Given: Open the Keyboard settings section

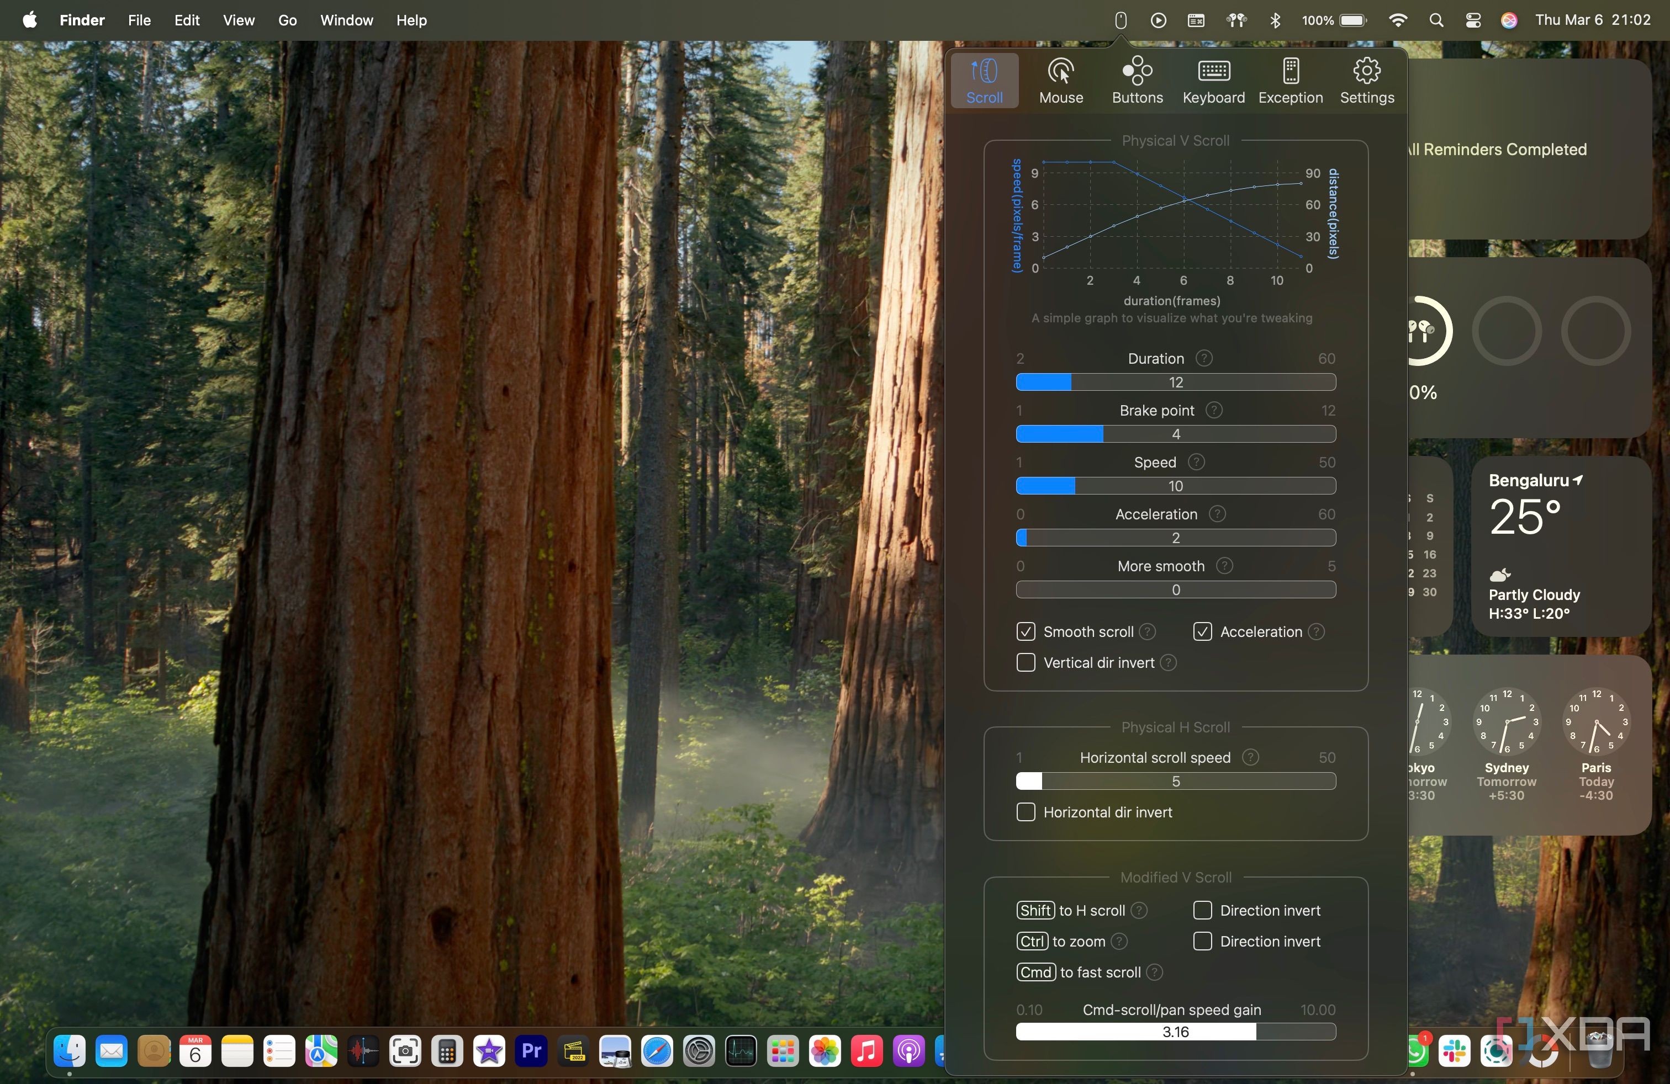Looking at the screenshot, I should click(1213, 80).
